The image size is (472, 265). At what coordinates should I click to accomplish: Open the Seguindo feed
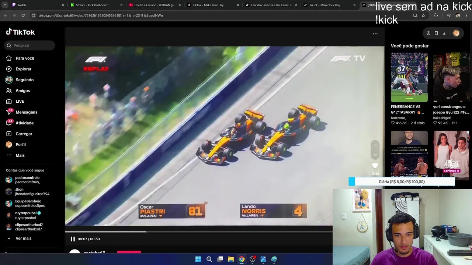coord(24,80)
